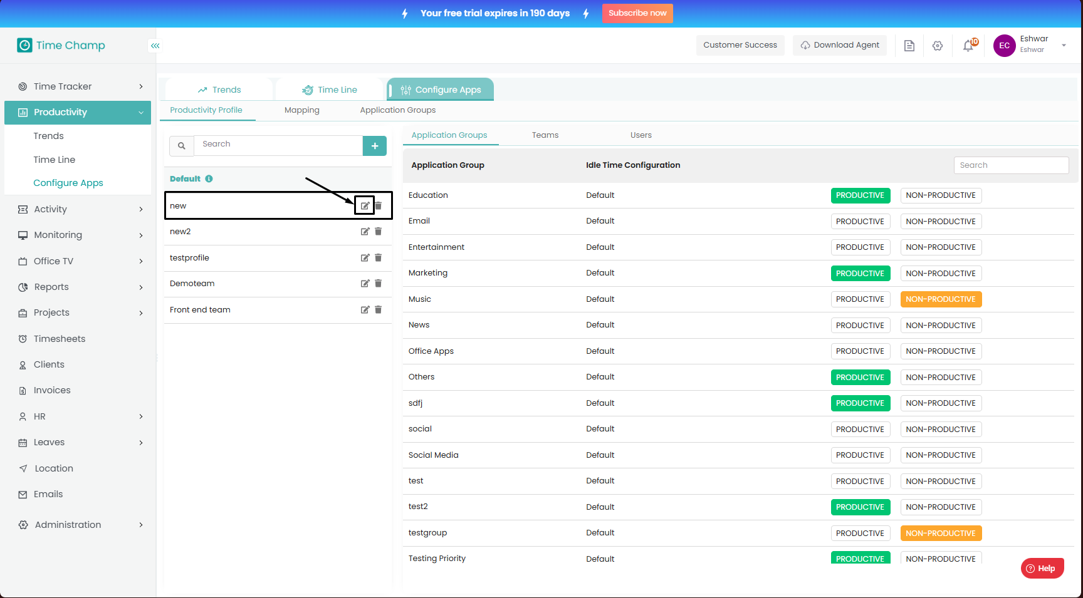Open Time Line link in sidebar
The height and width of the screenshot is (598, 1083).
pyautogui.click(x=54, y=160)
